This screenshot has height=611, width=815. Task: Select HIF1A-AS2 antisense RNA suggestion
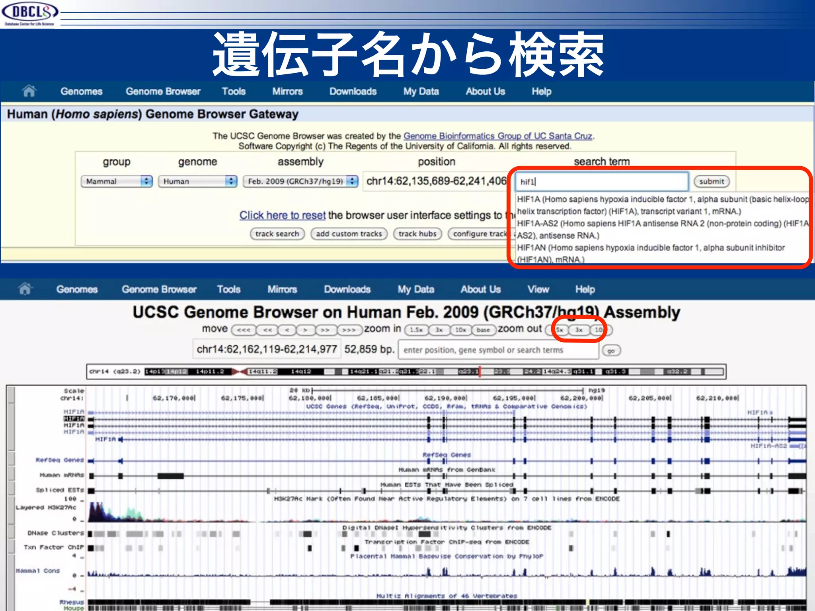[663, 230]
